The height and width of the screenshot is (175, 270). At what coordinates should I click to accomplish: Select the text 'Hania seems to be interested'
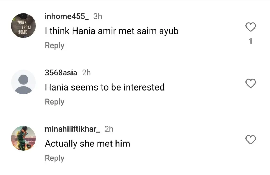(x=105, y=87)
